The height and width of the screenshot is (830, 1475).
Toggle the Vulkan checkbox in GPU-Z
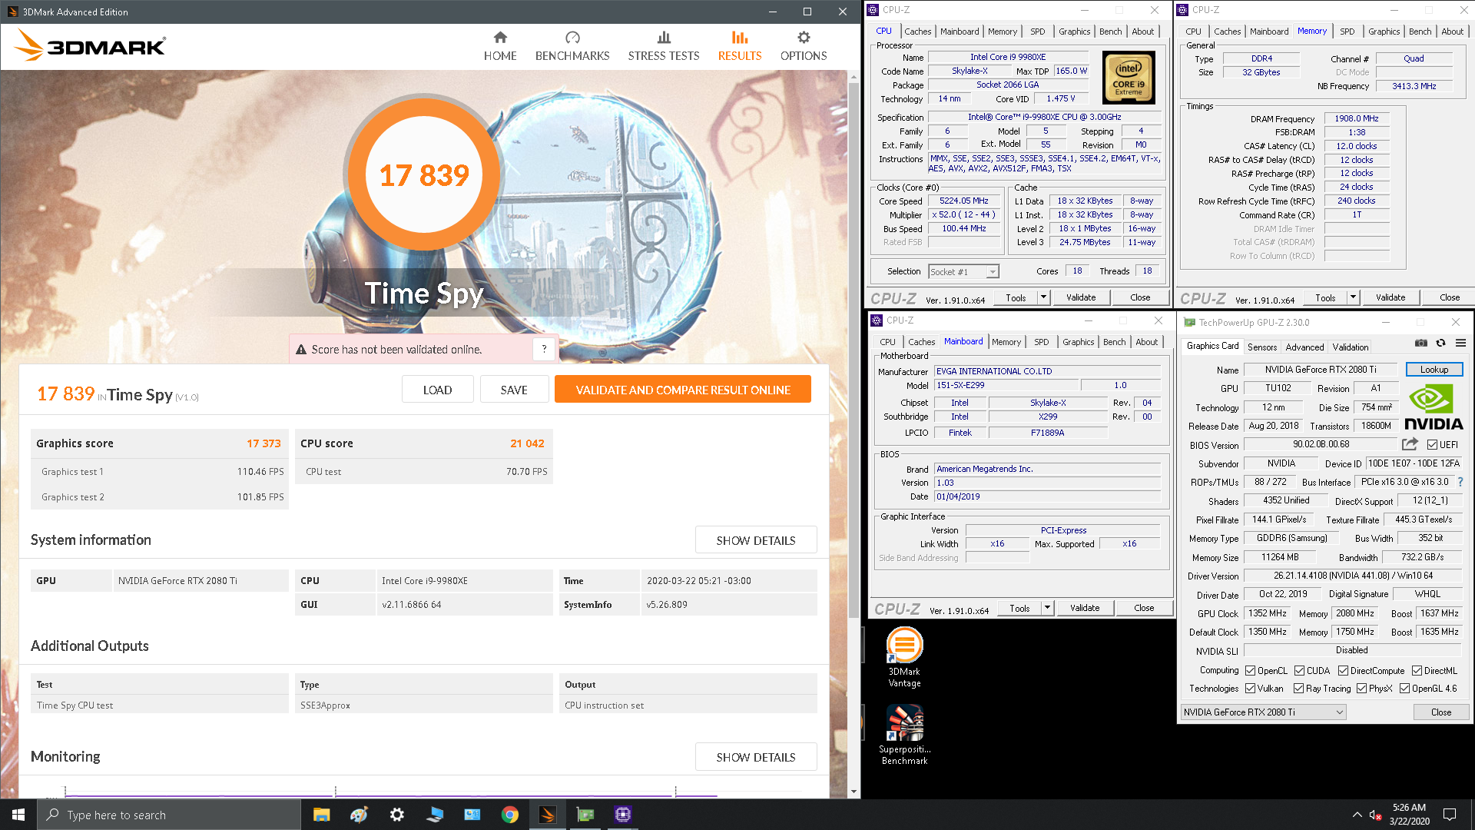(x=1250, y=689)
